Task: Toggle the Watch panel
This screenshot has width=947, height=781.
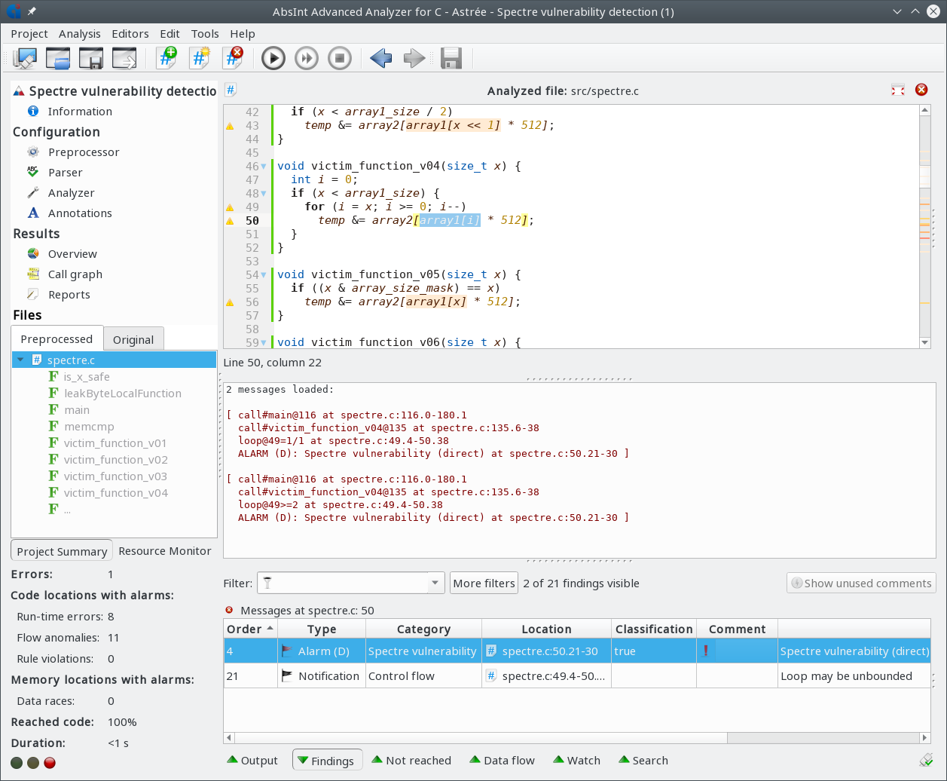Action: coord(576,761)
